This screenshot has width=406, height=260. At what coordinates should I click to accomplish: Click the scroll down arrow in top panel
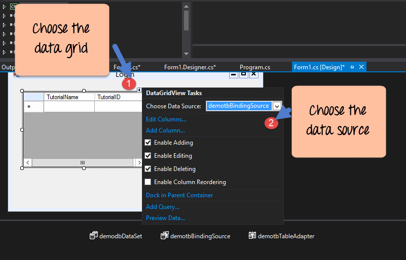pos(186,54)
